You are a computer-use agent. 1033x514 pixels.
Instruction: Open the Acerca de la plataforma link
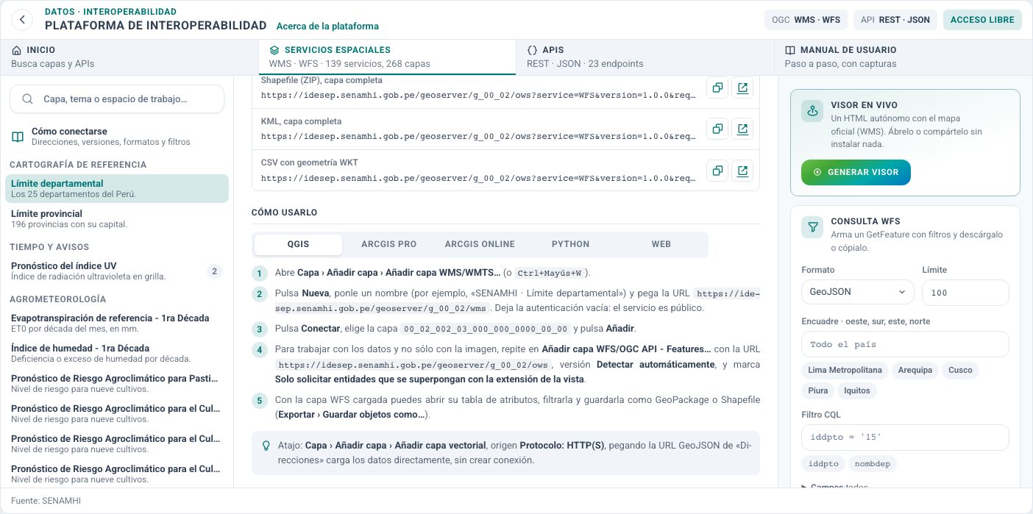(327, 26)
